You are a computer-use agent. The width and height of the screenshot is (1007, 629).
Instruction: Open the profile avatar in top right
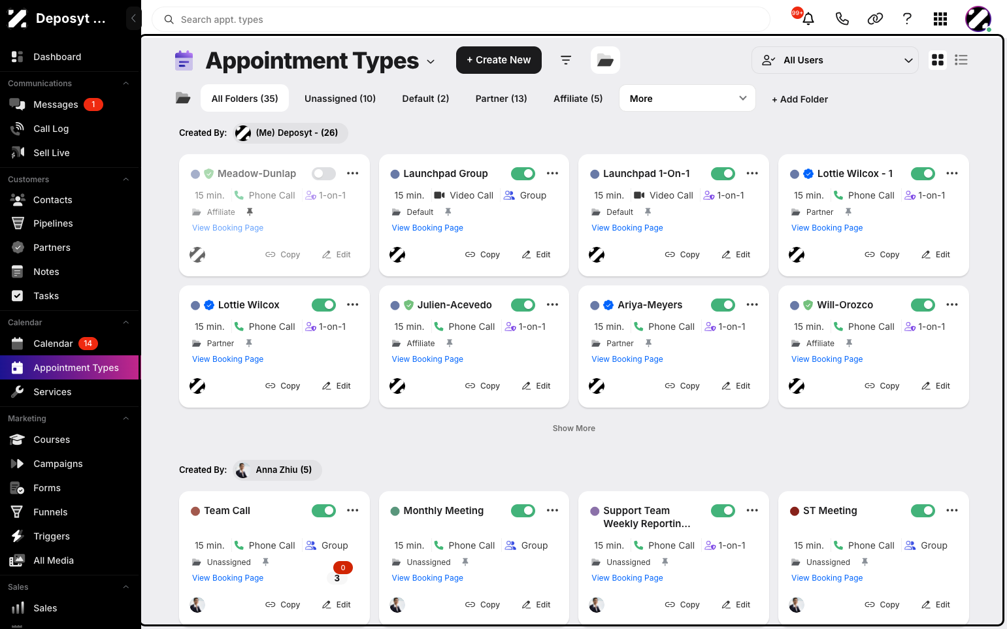pyautogui.click(x=978, y=19)
